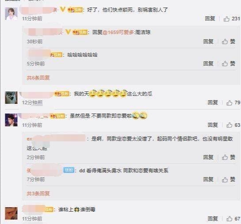The image size is (241, 224).
Task: Expand the 共3条回复 thread
Action: 38,194
